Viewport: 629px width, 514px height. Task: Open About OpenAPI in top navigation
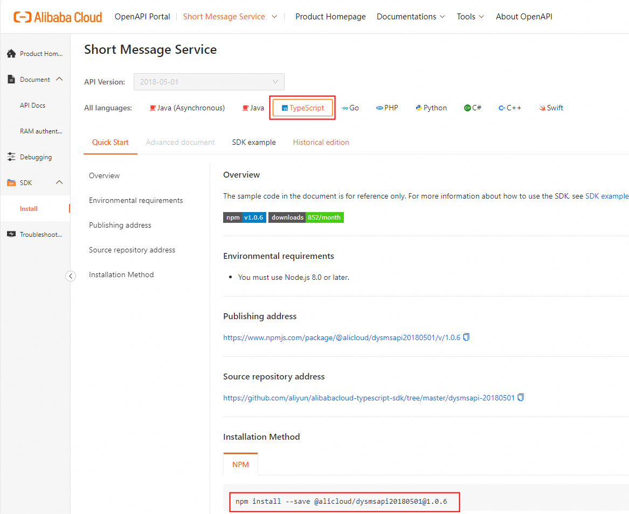[x=524, y=17]
